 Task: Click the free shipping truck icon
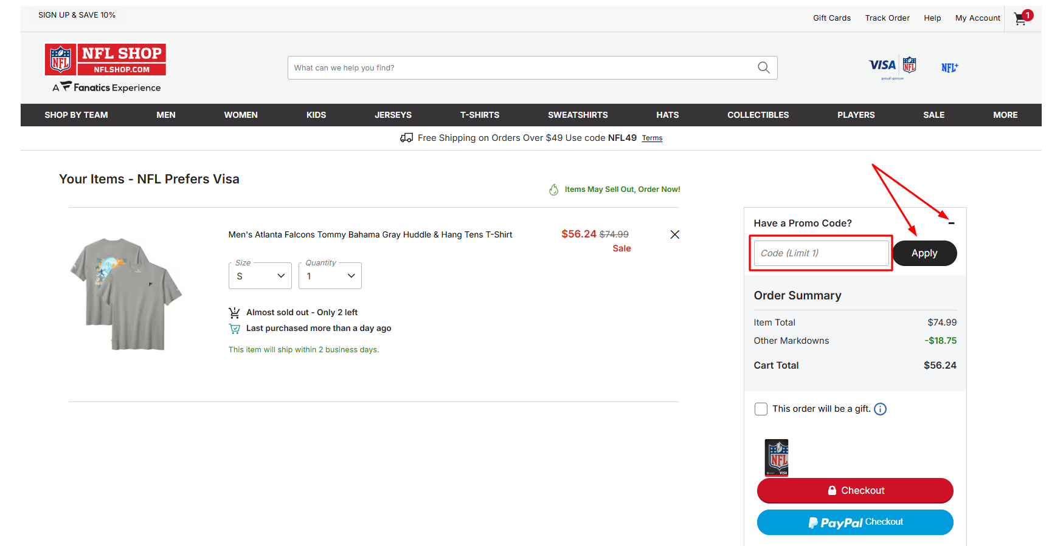(406, 138)
